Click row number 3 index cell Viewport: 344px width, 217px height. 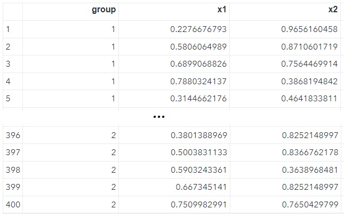[x=8, y=64]
